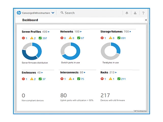Click the Search input field
This screenshot has width=163, height=122.
pyautogui.click(x=89, y=13)
